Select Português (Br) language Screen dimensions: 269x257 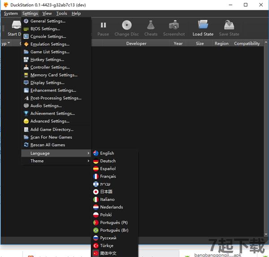click(x=115, y=230)
